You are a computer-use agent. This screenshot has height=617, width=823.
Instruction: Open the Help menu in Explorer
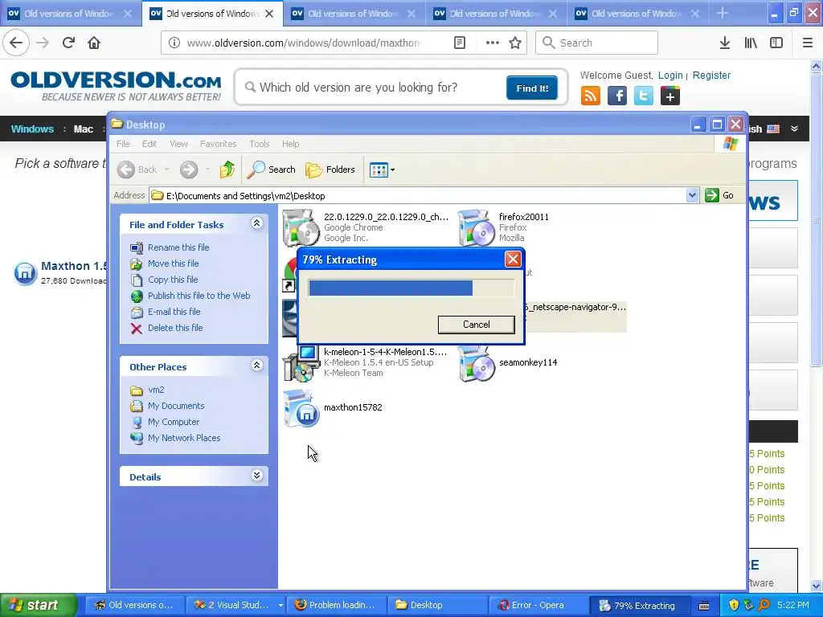290,144
